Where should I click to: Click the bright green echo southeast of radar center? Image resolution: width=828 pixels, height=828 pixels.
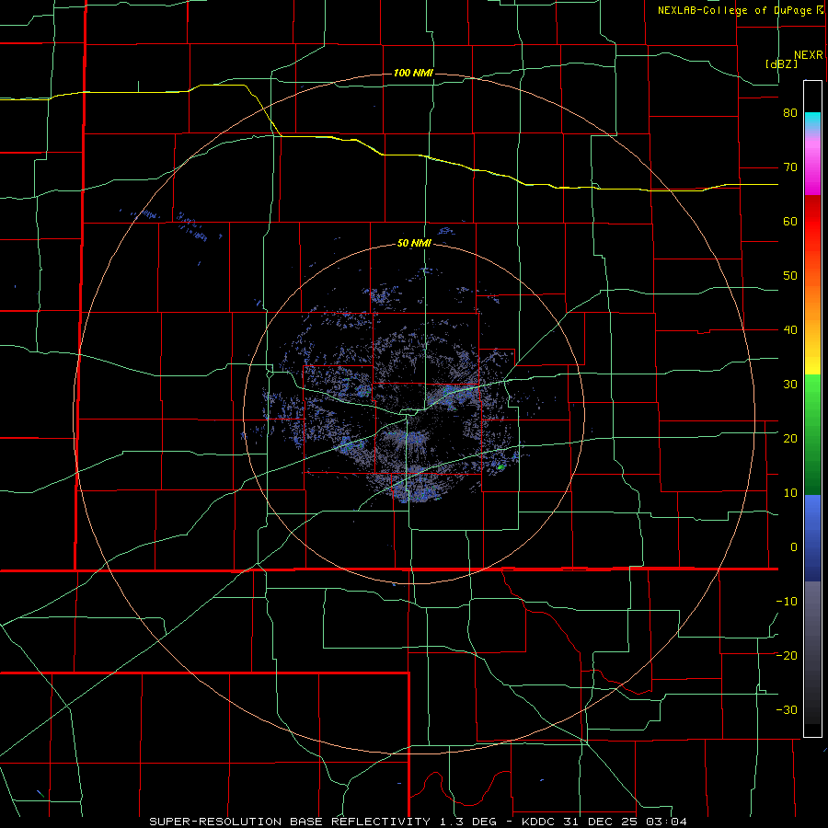[x=500, y=466]
